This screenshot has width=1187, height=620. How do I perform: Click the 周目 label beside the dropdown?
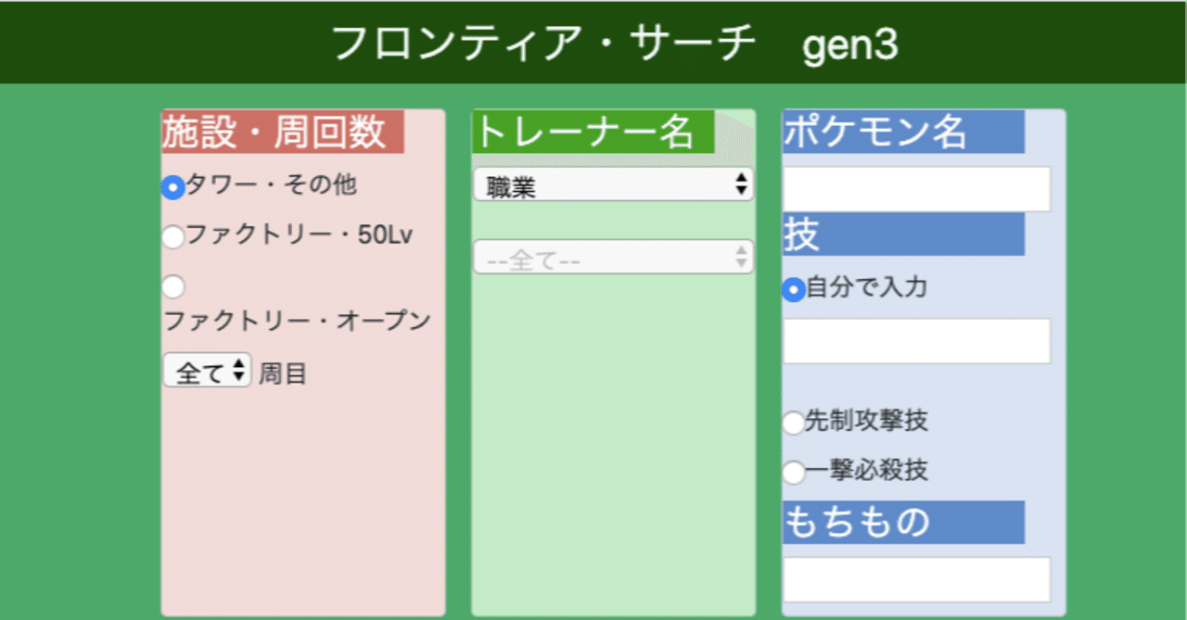[283, 374]
